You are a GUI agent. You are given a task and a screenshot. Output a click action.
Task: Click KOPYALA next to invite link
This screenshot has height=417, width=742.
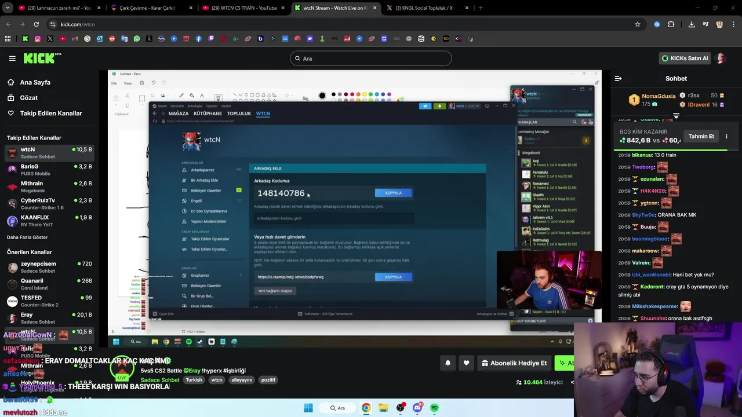(393, 277)
